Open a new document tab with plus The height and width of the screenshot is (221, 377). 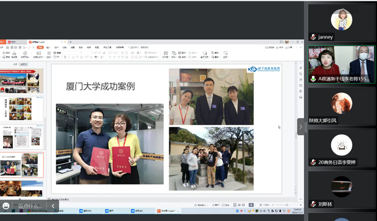(x=70, y=41)
